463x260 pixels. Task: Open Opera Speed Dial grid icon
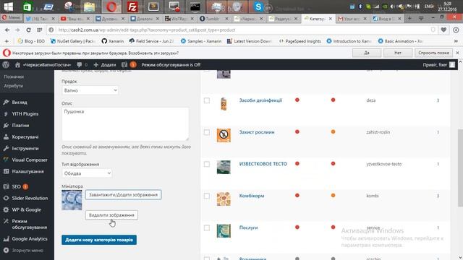[x=39, y=30]
